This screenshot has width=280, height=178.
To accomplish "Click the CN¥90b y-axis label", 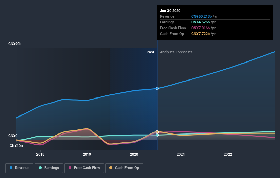I will coord(15,44).
